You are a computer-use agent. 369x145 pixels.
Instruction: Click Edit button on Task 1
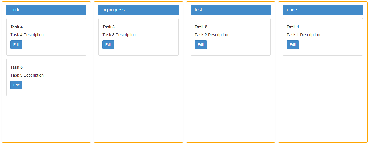pyautogui.click(x=293, y=45)
